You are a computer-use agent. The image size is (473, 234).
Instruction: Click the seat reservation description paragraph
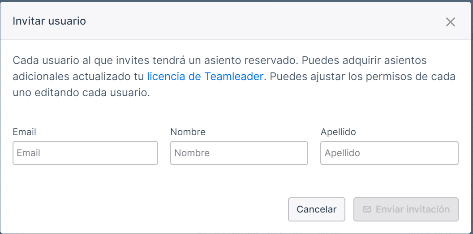[x=234, y=77]
